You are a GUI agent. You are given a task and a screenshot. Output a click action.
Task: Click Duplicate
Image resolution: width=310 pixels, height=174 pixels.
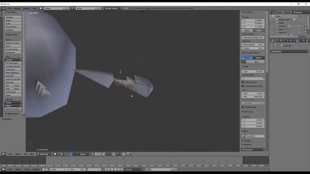(x=13, y=82)
